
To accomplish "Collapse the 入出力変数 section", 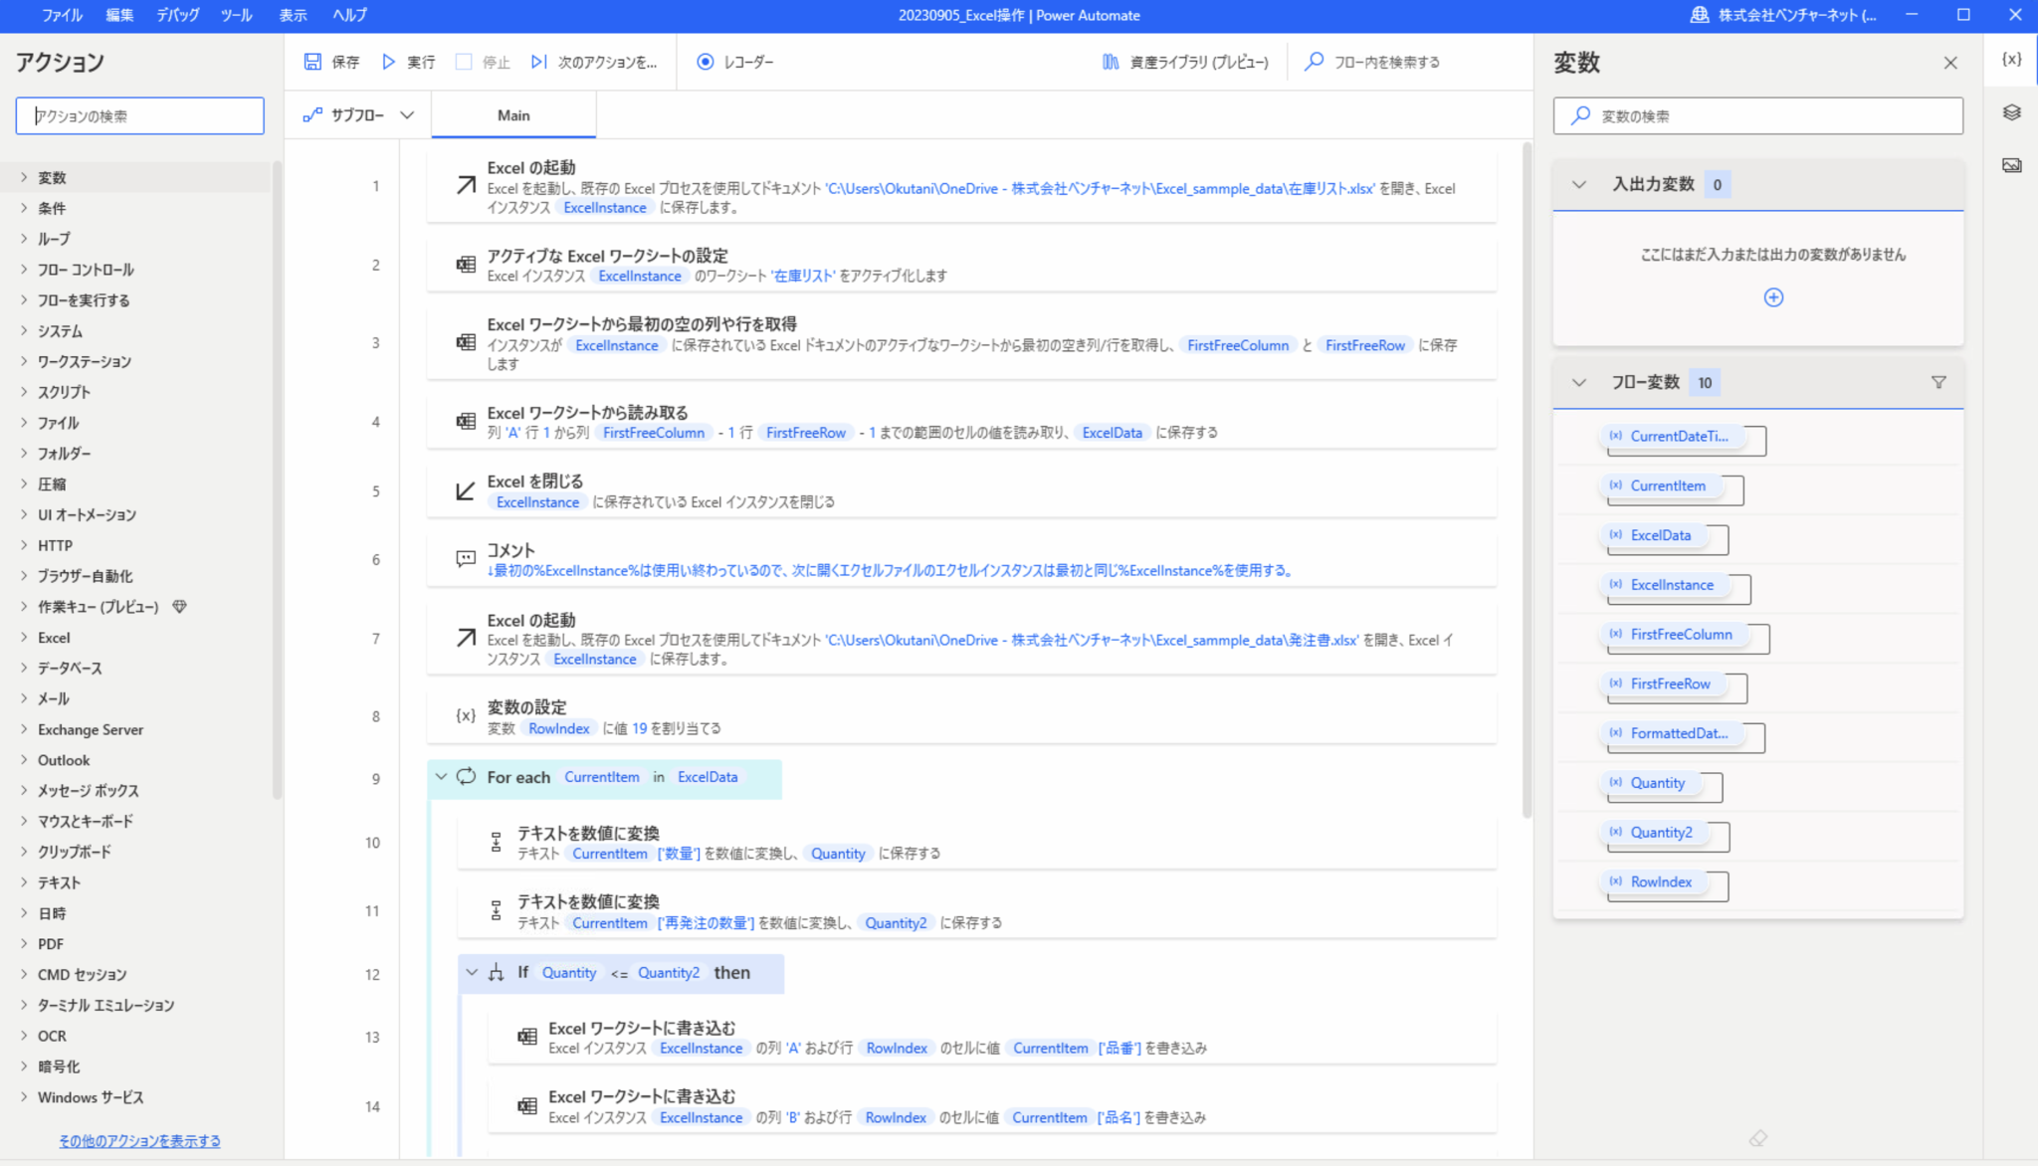I will click(x=1578, y=184).
